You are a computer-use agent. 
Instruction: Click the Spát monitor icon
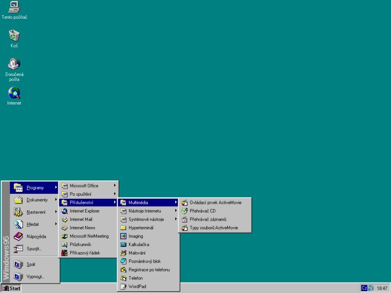click(x=18, y=264)
